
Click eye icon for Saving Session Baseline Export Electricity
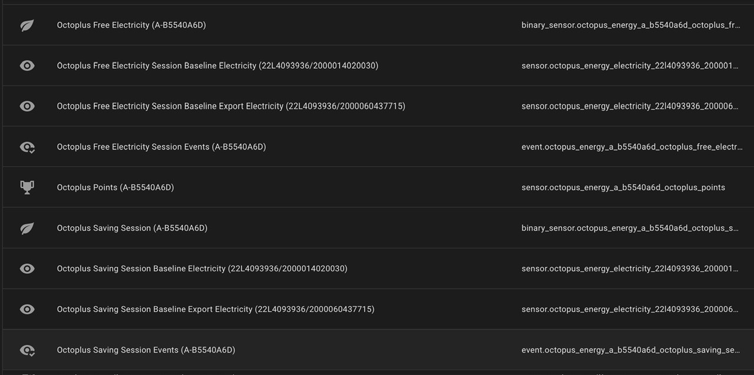click(x=27, y=310)
